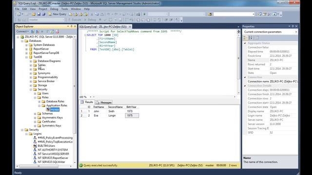312x175 pixels.
Task: Click the Cancel Executing Query stop icon
Action: [x=100, y=19]
